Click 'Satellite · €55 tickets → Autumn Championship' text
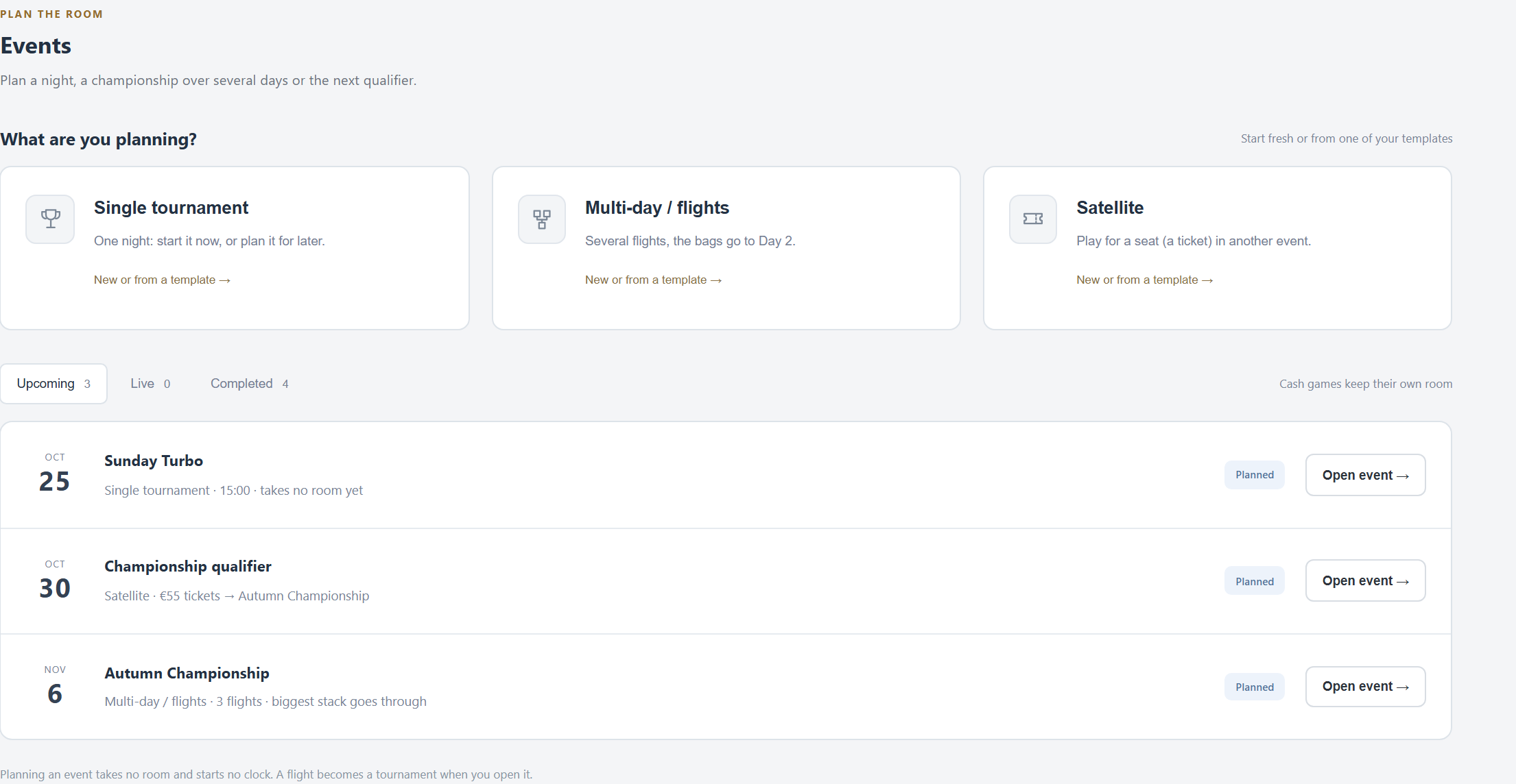The image size is (1516, 784). point(237,596)
